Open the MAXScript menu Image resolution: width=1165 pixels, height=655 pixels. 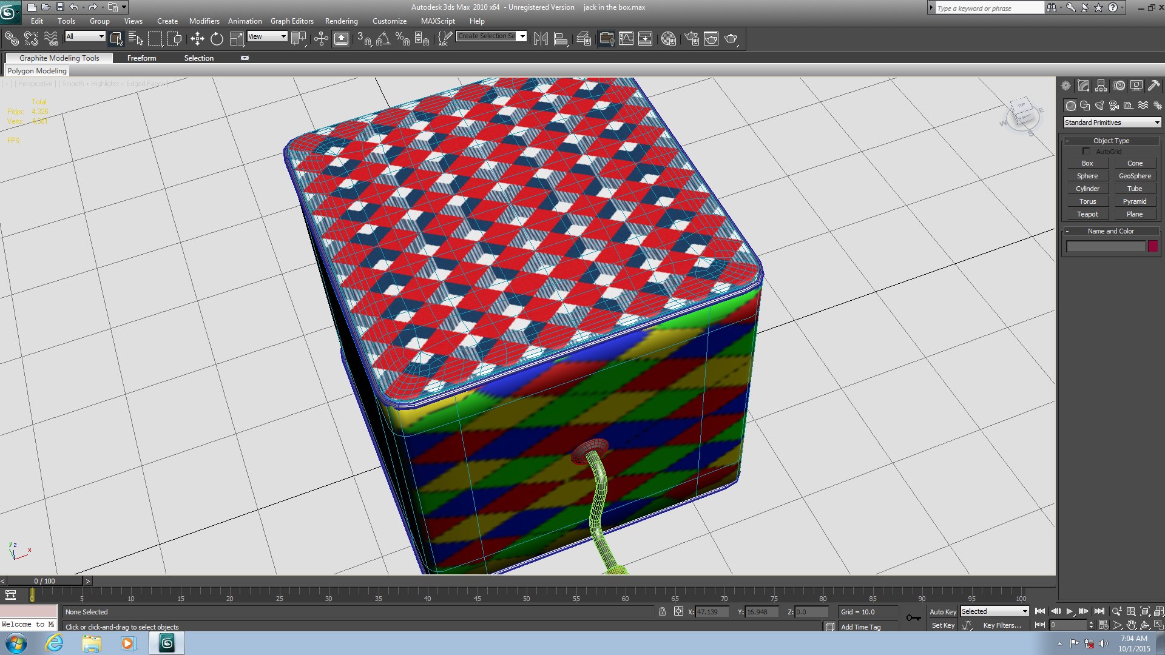tap(437, 21)
